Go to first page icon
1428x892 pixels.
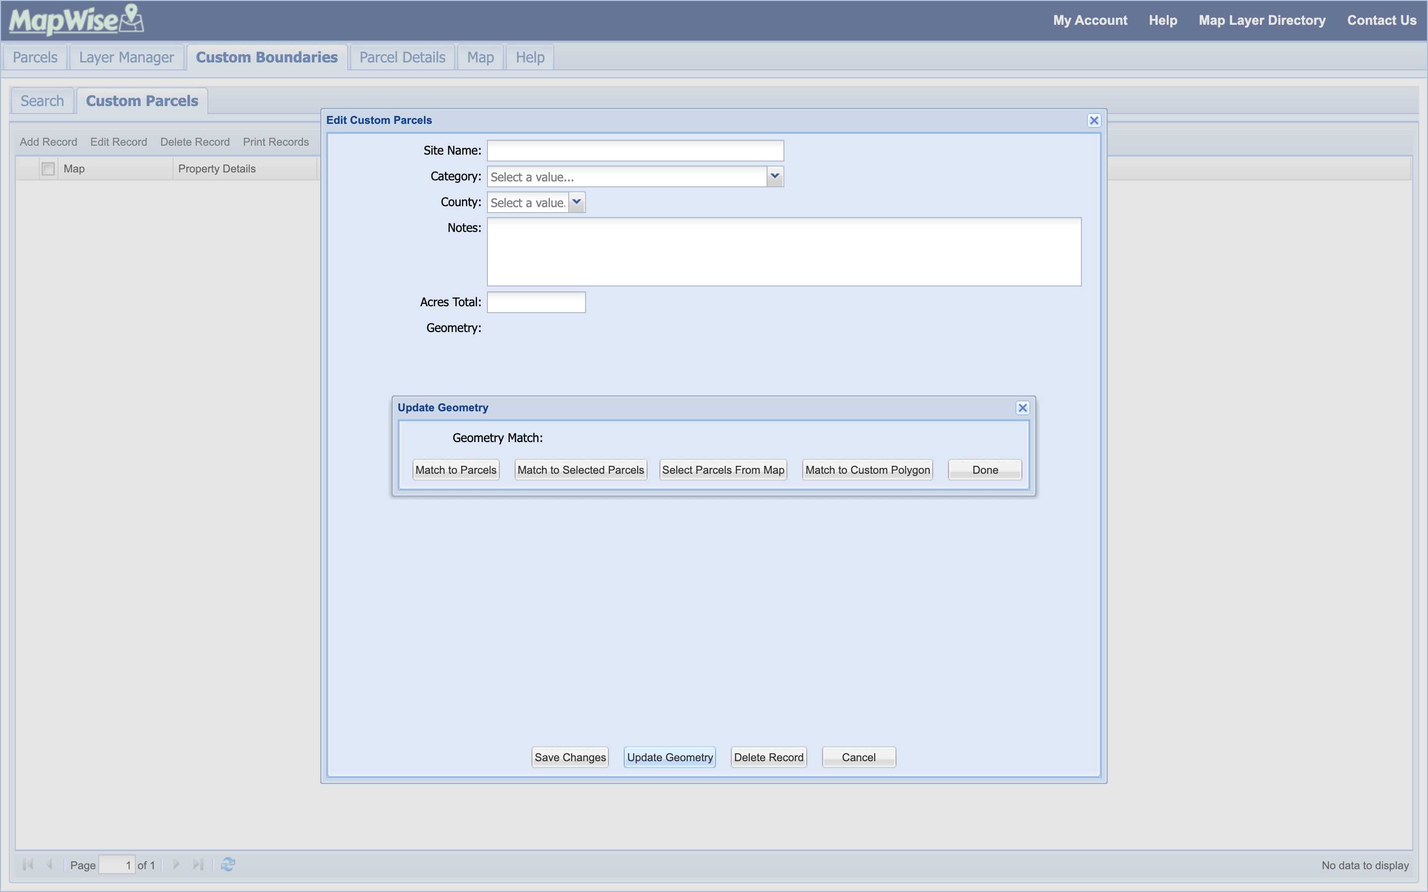click(x=27, y=864)
